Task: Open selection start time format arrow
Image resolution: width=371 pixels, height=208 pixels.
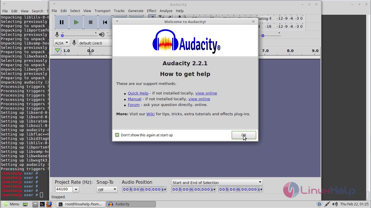Action: pos(214,190)
